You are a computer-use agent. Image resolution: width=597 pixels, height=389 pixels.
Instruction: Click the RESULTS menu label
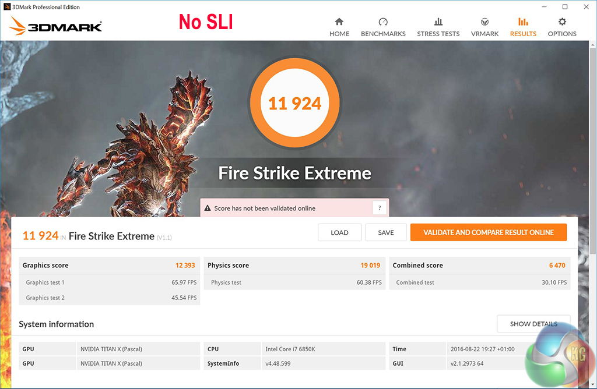523,34
